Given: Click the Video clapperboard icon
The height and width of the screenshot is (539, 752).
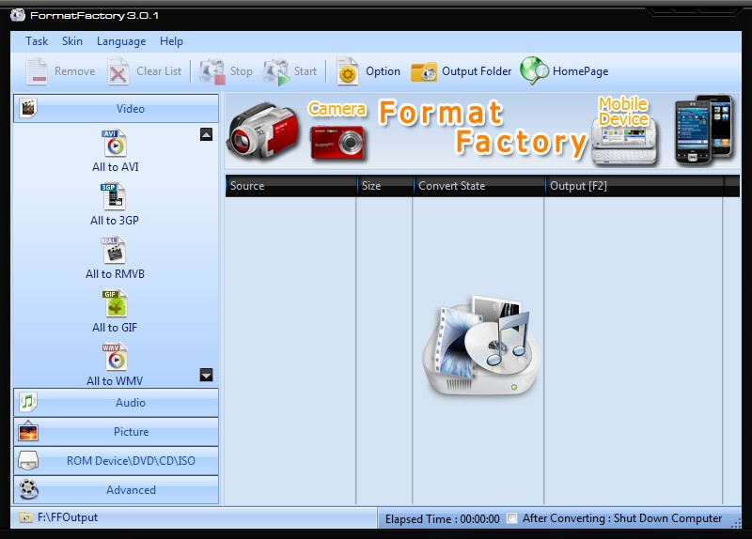Looking at the screenshot, I should [28, 108].
